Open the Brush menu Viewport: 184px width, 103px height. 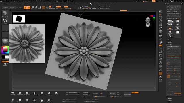7,3
